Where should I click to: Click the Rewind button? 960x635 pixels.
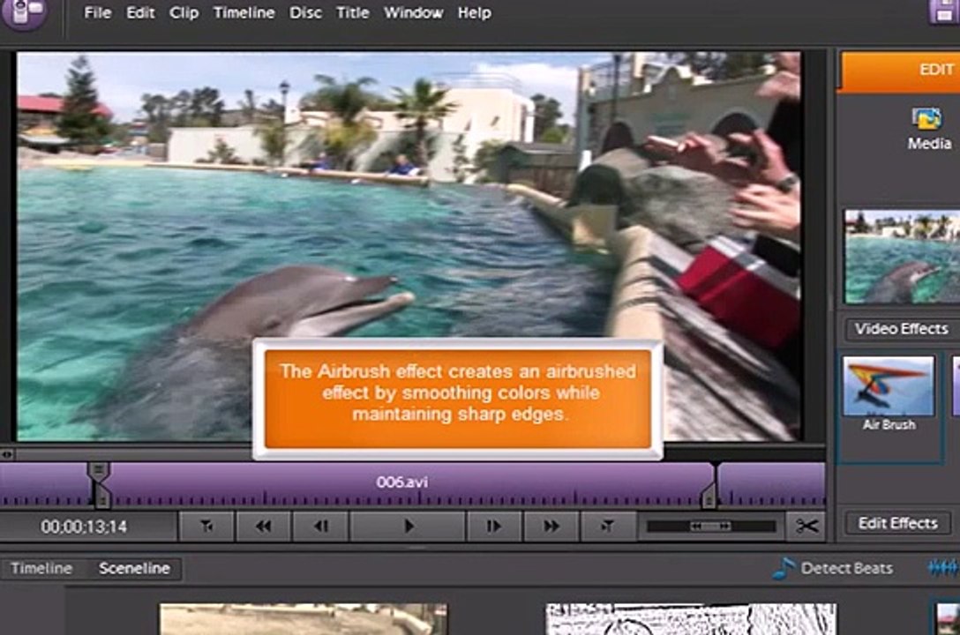click(263, 527)
